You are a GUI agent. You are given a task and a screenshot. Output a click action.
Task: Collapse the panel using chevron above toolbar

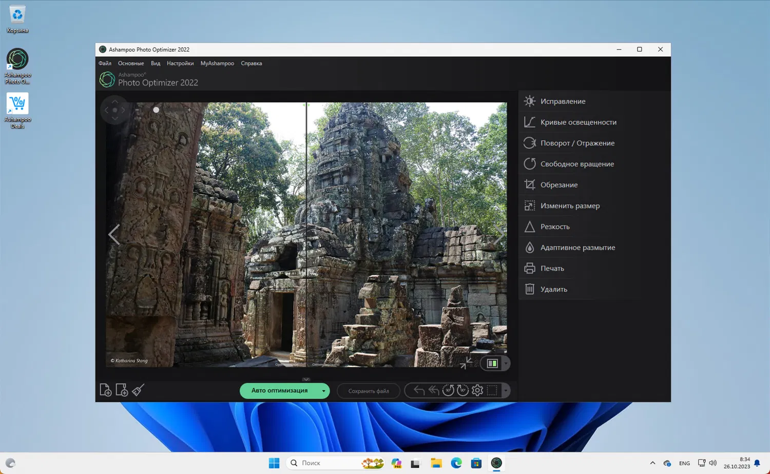(306, 380)
